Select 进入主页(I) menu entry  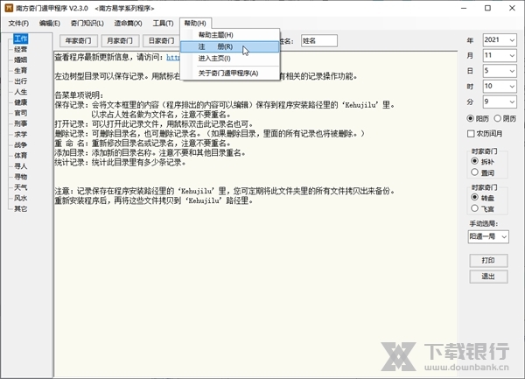(229, 59)
